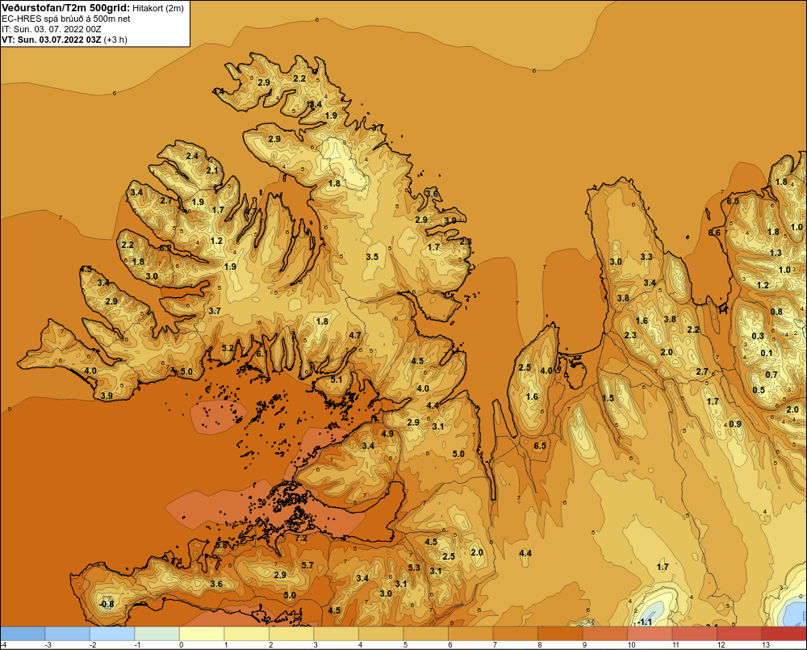Click the 0.1 temperature value on the map

(x=767, y=354)
